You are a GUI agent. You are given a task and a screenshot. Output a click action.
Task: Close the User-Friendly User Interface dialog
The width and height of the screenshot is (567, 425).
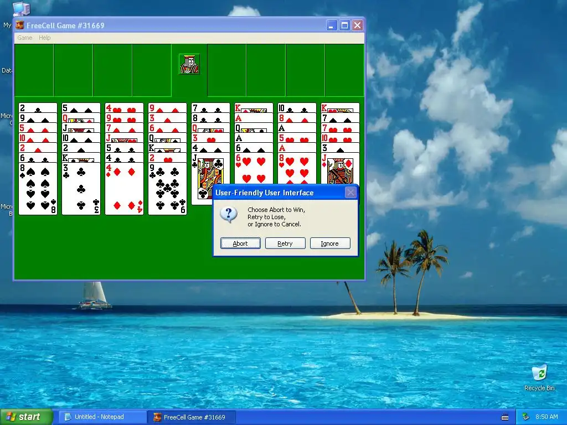(350, 192)
